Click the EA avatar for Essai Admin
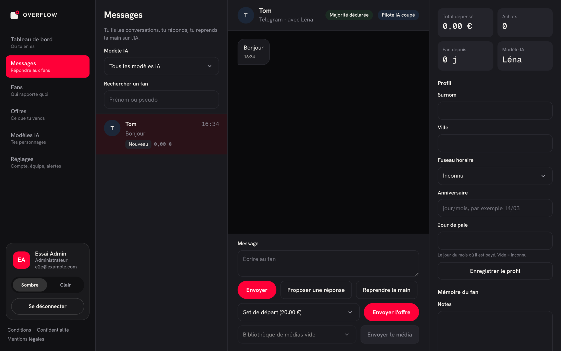 [21, 260]
